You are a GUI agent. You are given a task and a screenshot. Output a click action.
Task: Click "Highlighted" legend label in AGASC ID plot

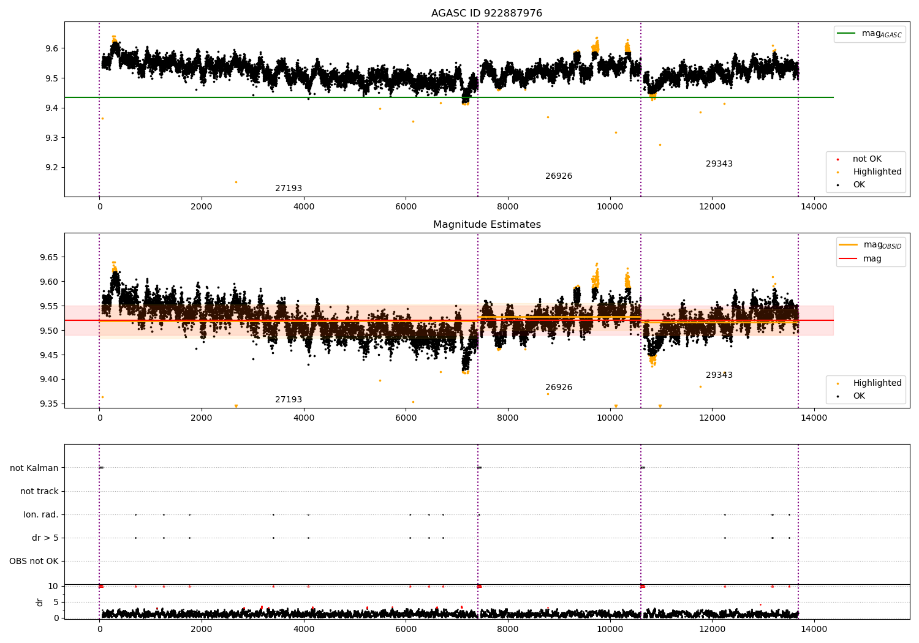(877, 172)
